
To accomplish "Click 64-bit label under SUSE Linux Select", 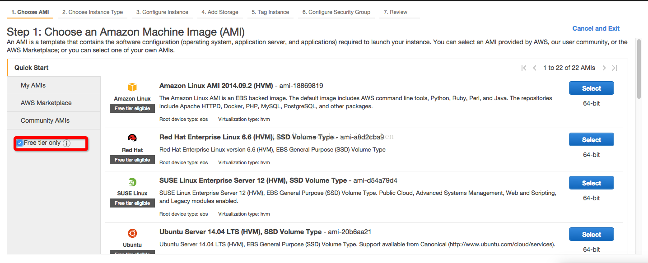I will pos(592,198).
